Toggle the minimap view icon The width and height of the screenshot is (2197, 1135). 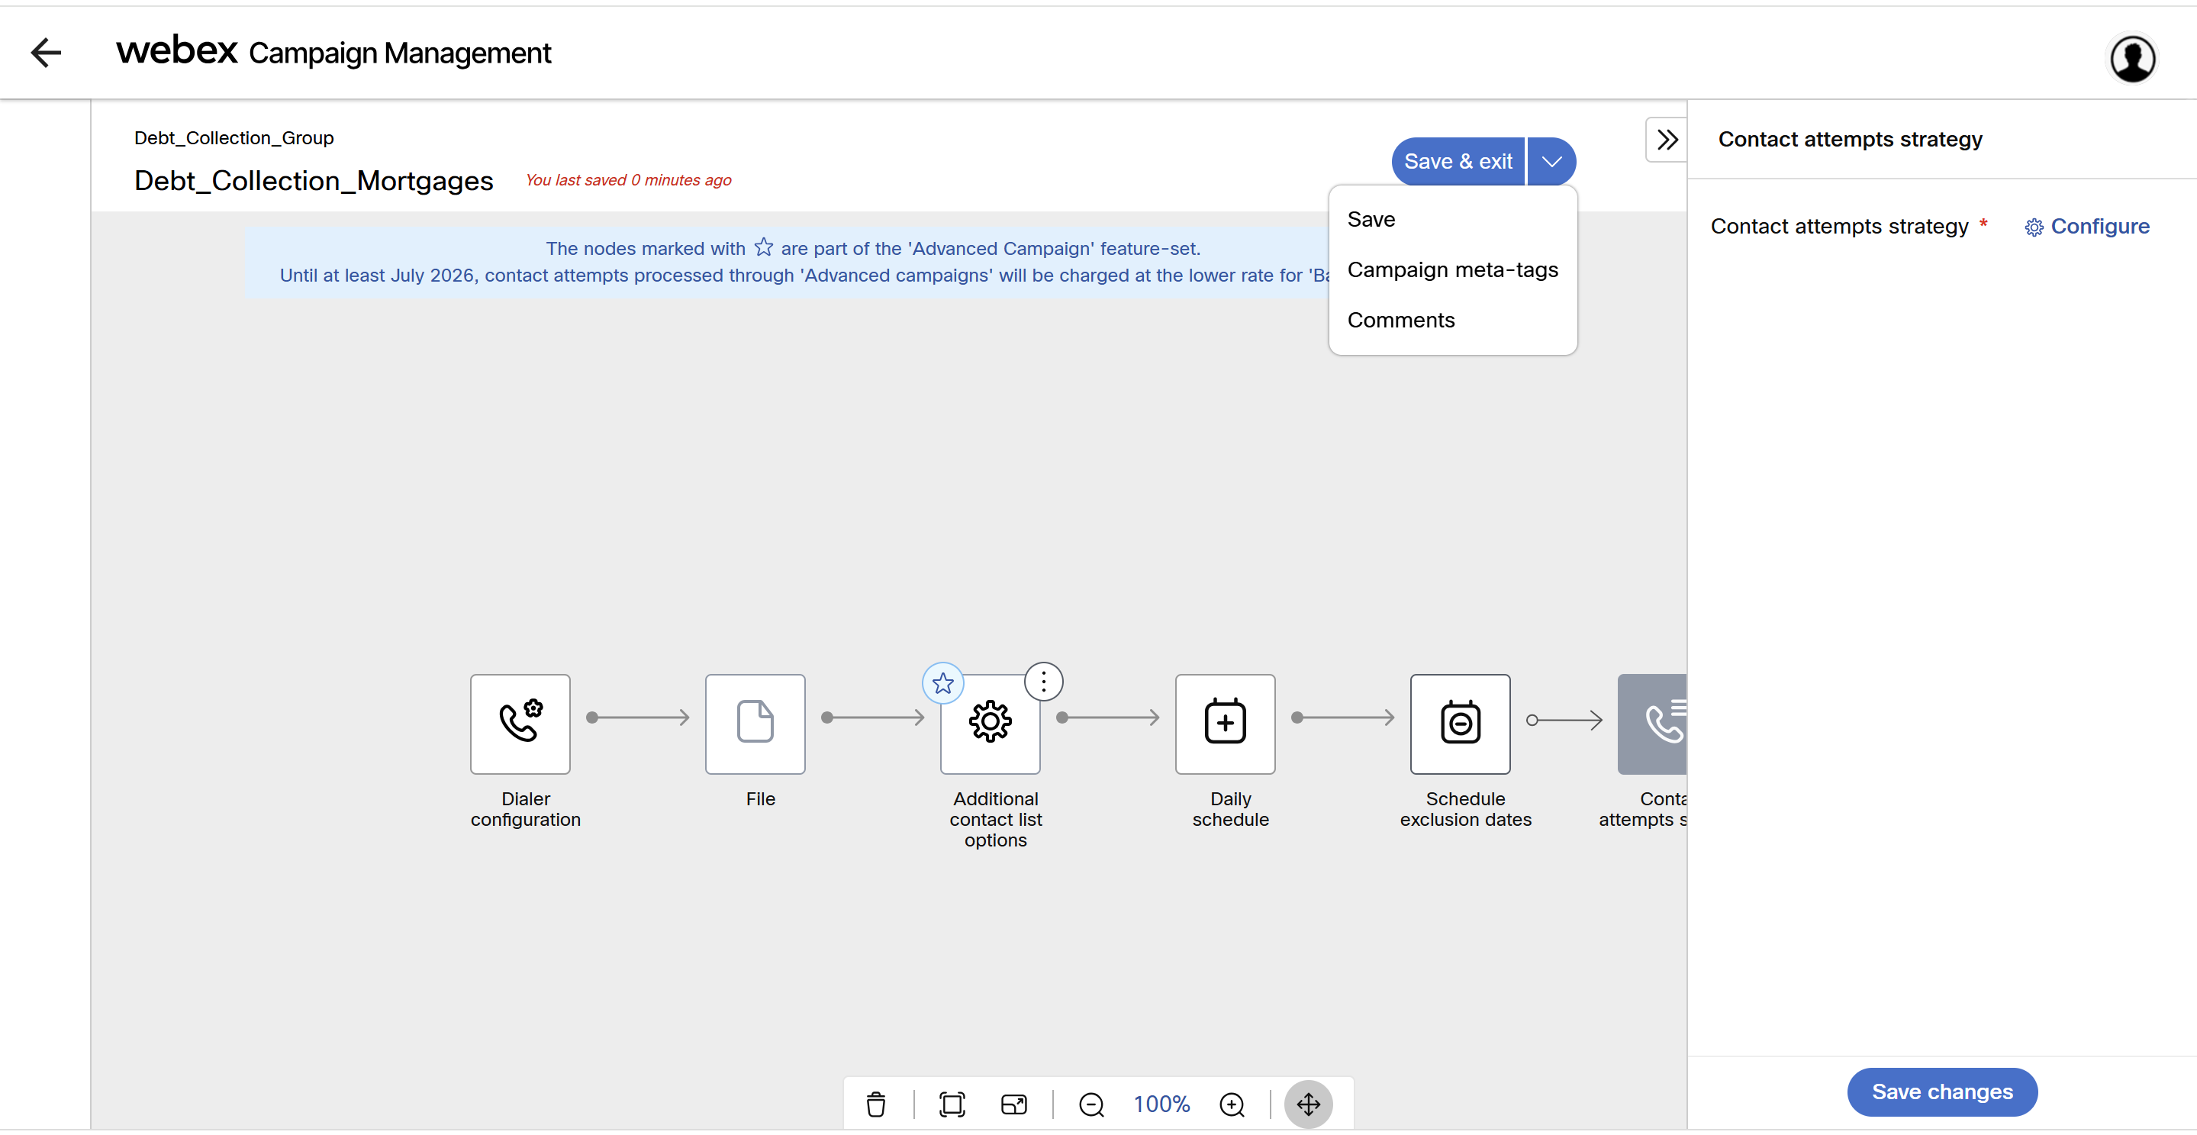click(1013, 1104)
